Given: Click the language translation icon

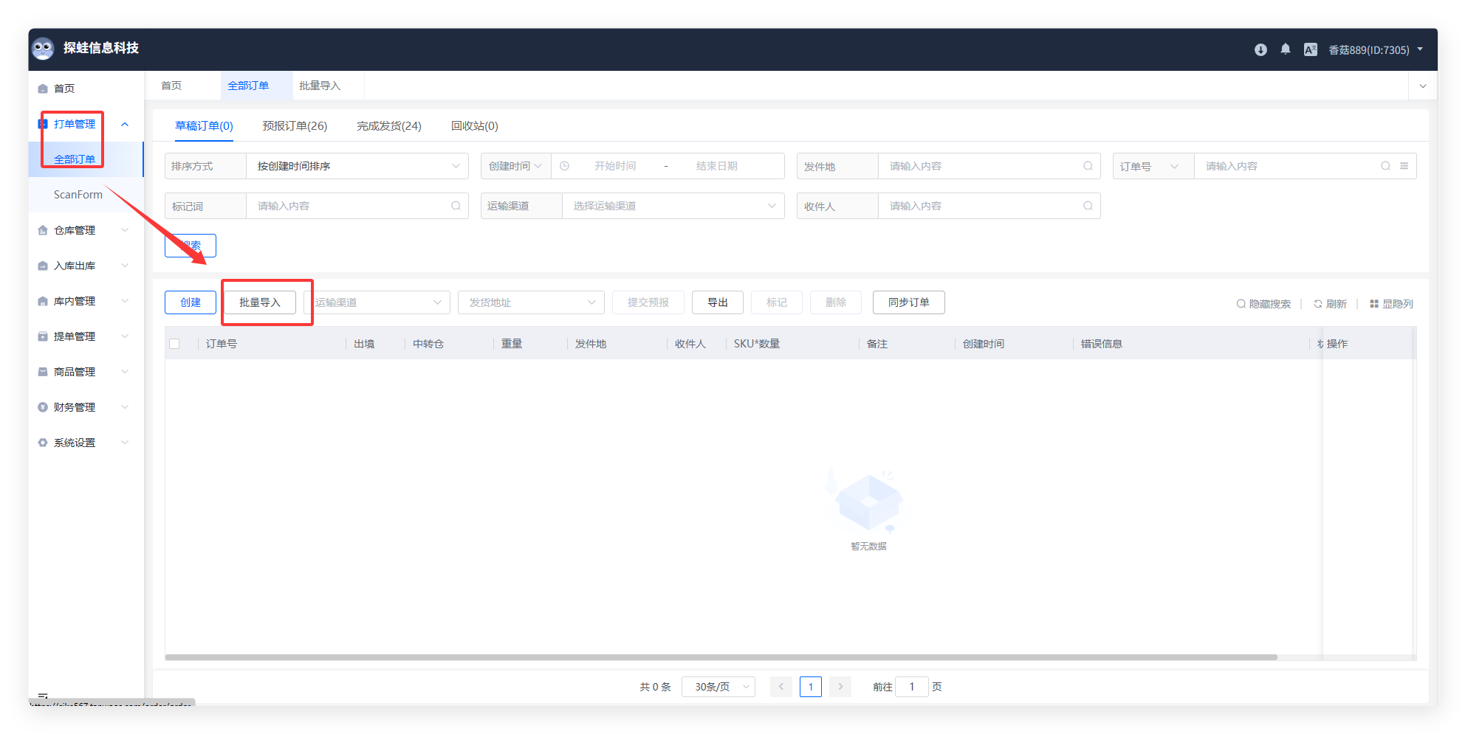Looking at the screenshot, I should [1311, 49].
